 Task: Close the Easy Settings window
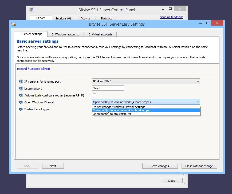point(217,23)
